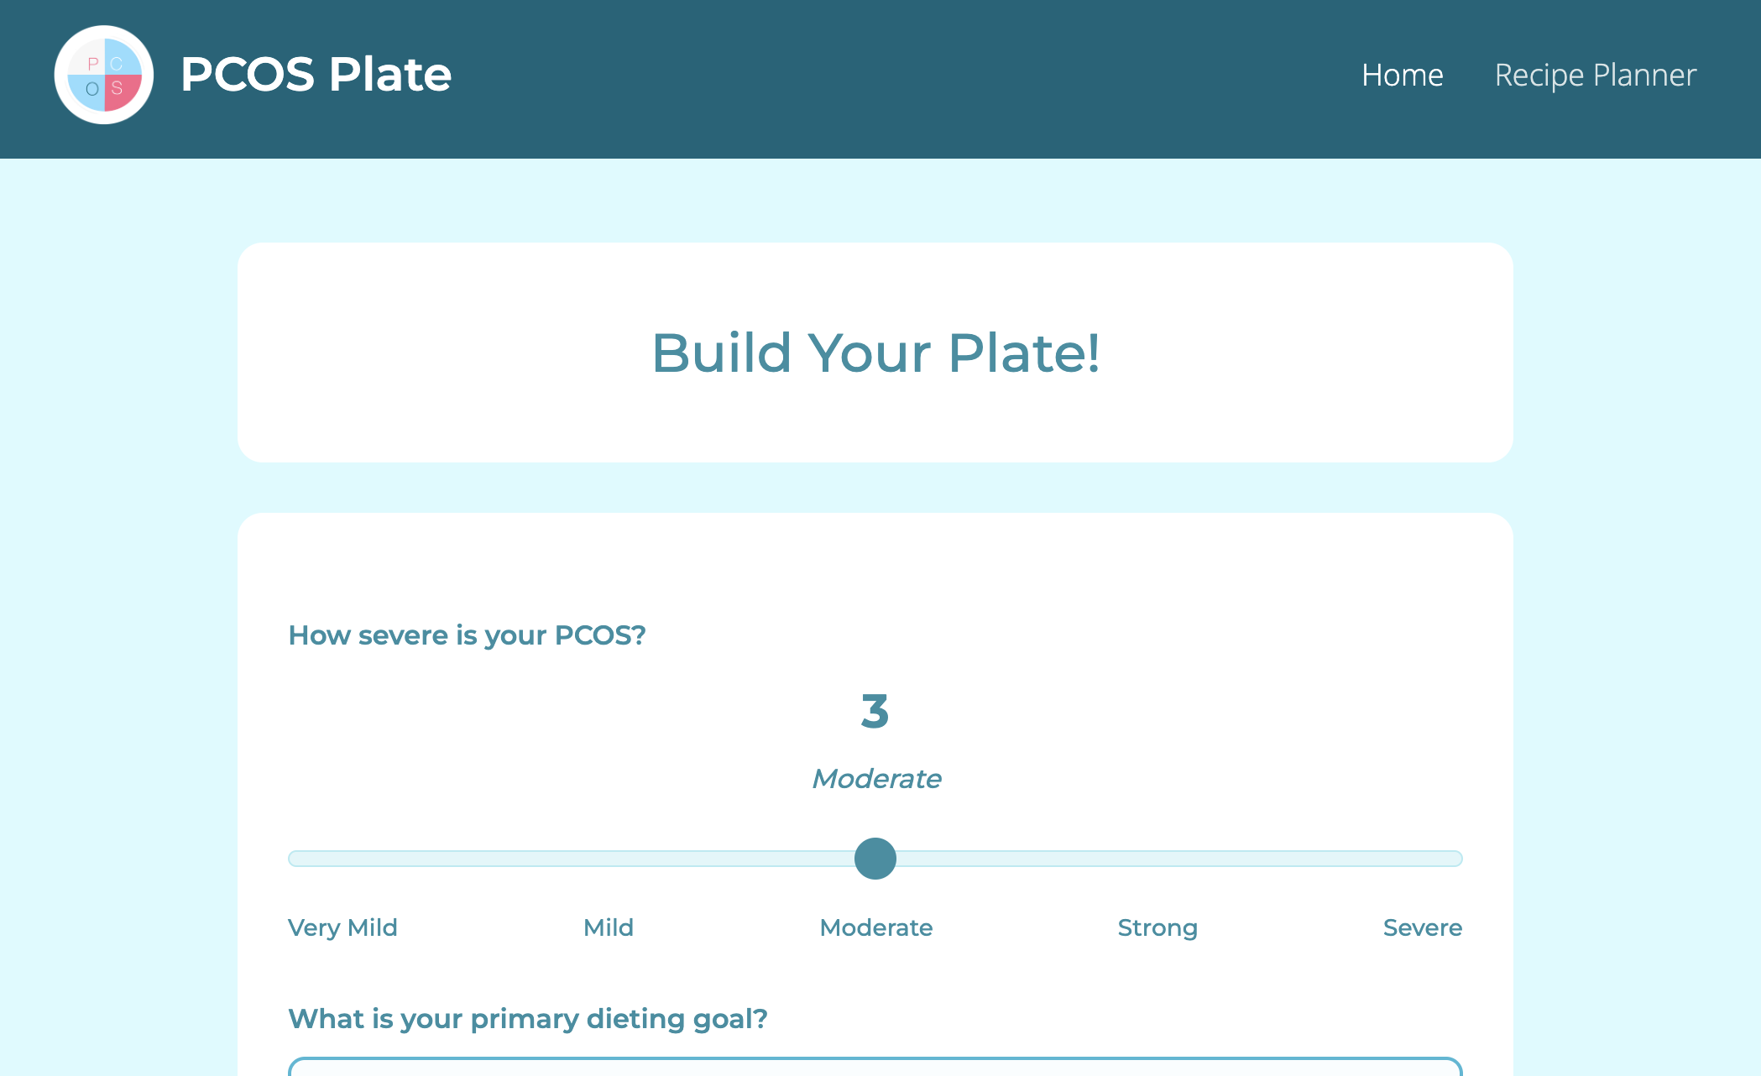
Task: Set slider to Very Mild end
Action: (295, 859)
